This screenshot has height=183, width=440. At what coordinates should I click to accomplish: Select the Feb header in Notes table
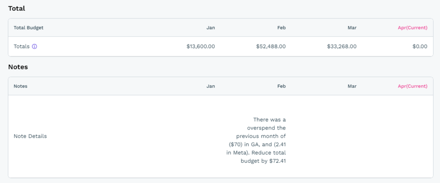[x=281, y=86]
